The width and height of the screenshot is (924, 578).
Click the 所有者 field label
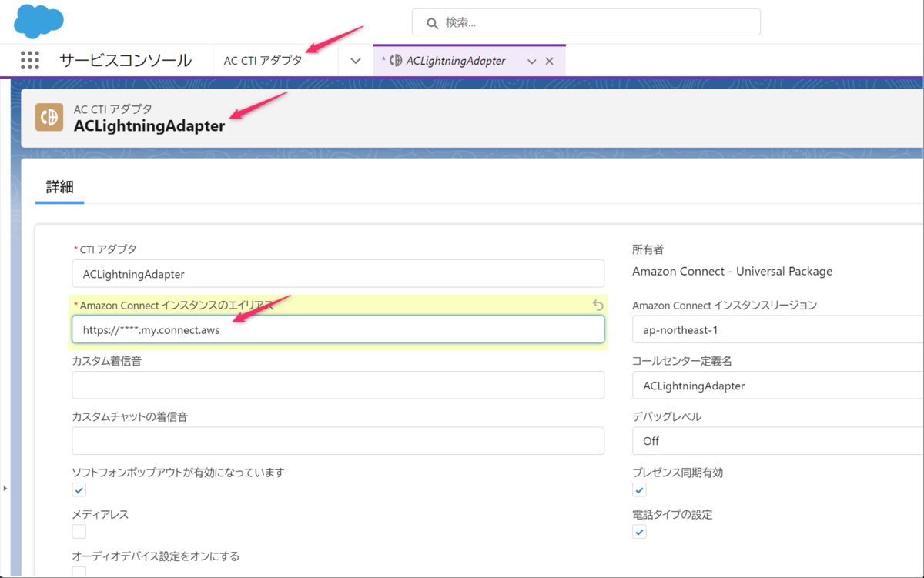click(x=648, y=249)
